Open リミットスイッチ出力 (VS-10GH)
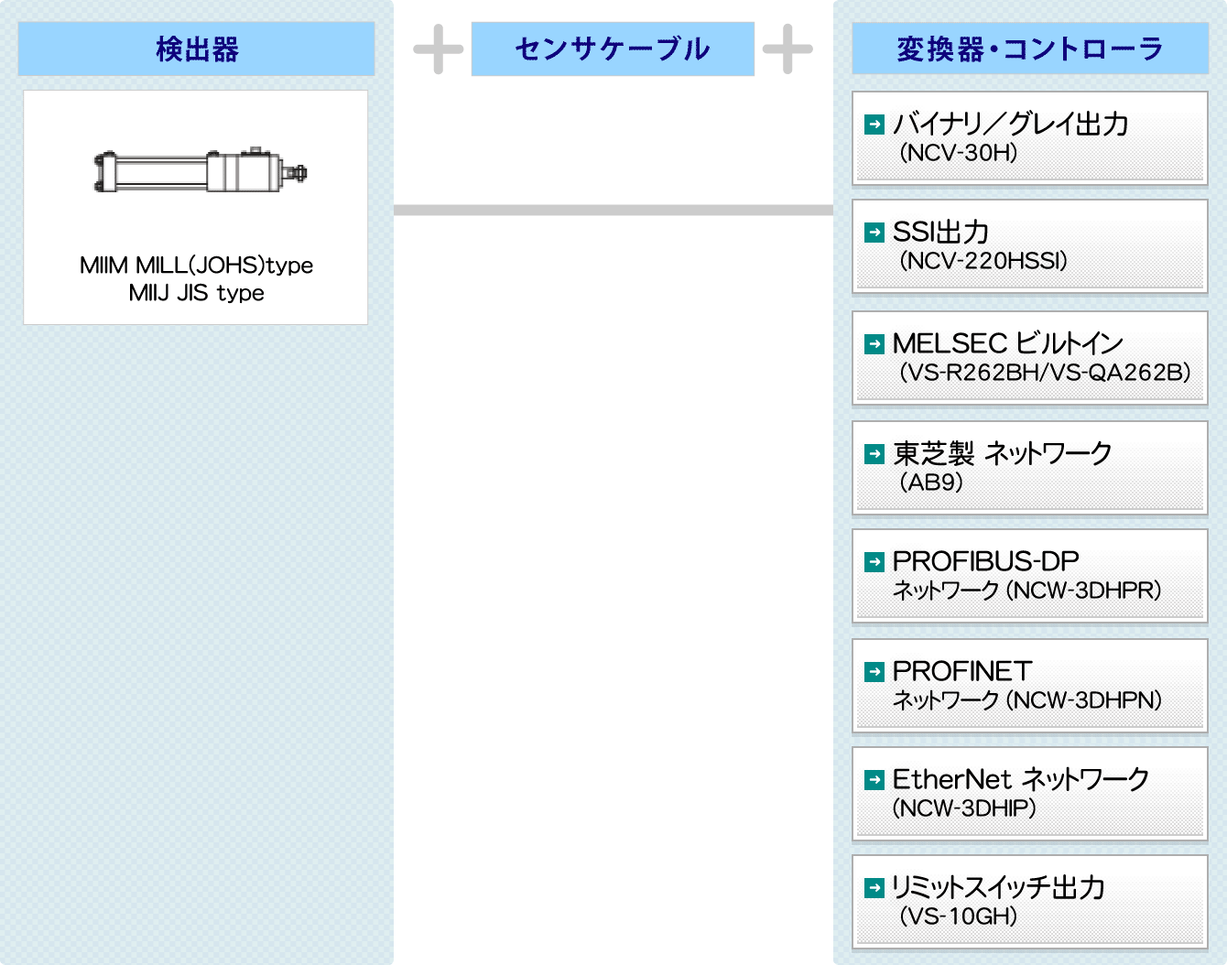 [x=1030, y=902]
